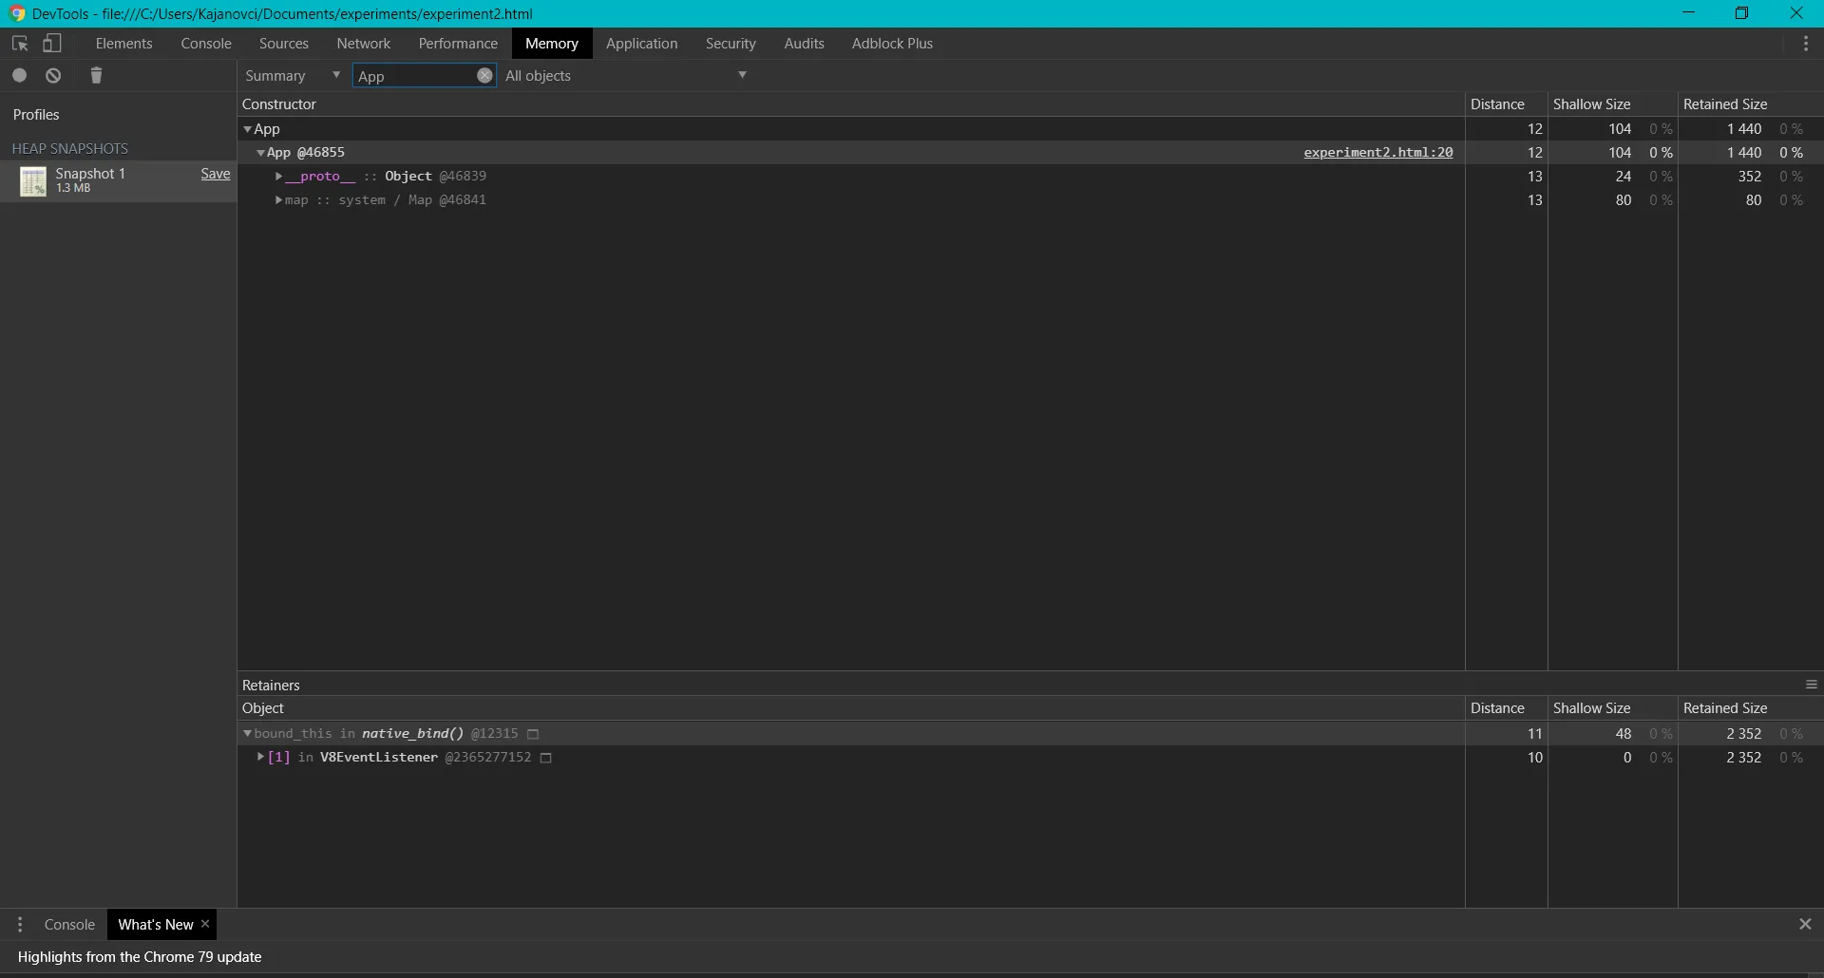Click the take heap snapshot record button
This screenshot has width=1824, height=978.
(x=19, y=76)
